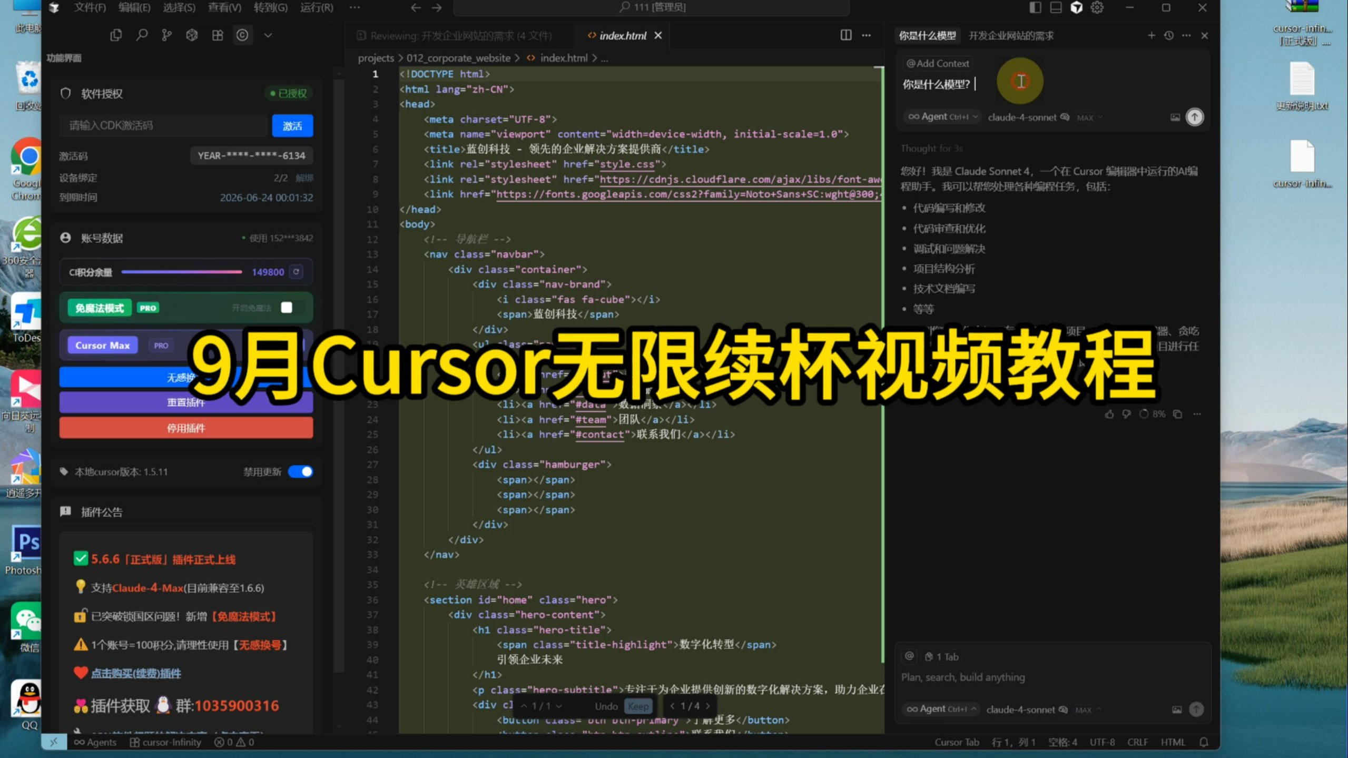The width and height of the screenshot is (1348, 758).
Task: Go to next file in 1/4 review
Action: [x=708, y=706]
